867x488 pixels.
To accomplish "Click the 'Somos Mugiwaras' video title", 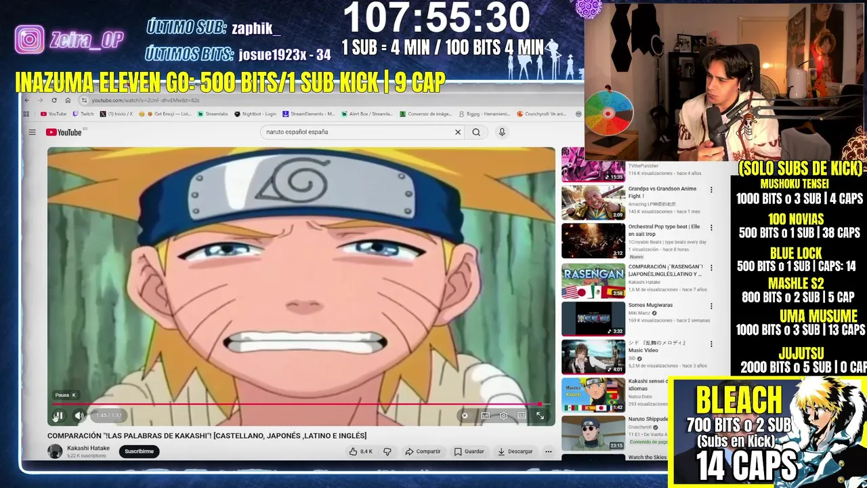I will pyautogui.click(x=650, y=305).
